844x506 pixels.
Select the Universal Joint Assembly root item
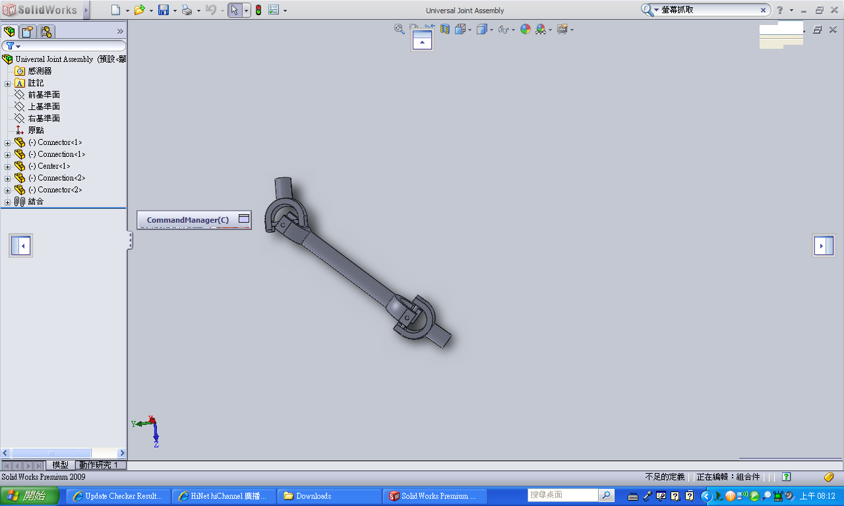(x=64, y=59)
